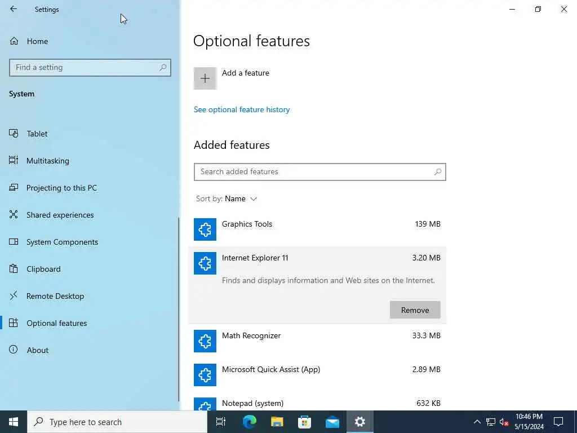
Task: Click the Math Recognizer puzzle icon
Action: click(205, 341)
